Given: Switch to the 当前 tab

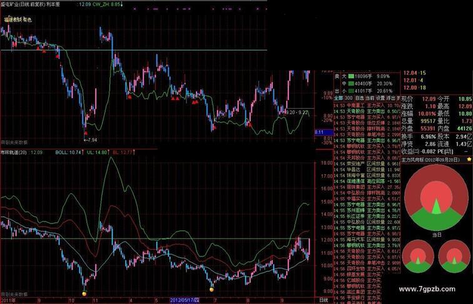Looking at the screenshot, I should (370, 98).
